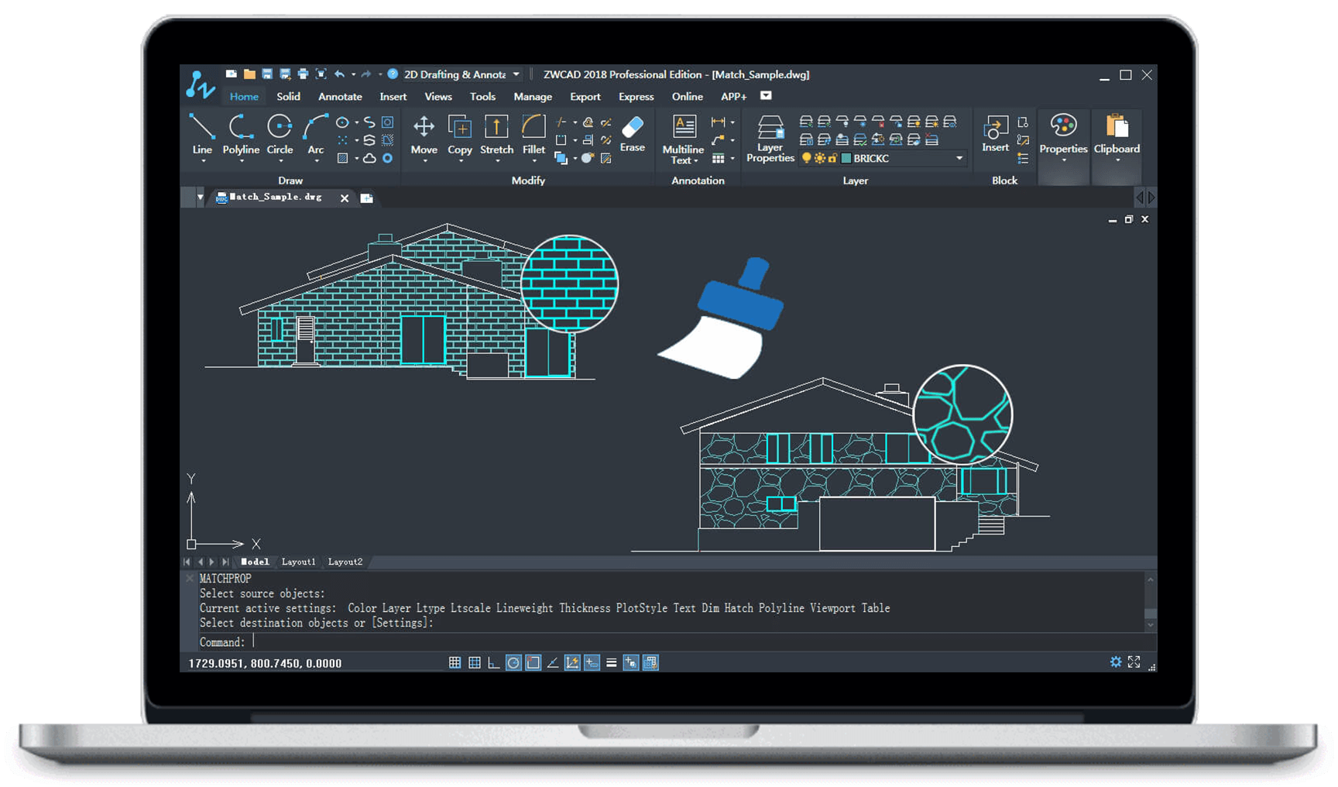This screenshot has height=787, width=1338.
Task: Open the Layer Properties manager
Action: [x=770, y=138]
